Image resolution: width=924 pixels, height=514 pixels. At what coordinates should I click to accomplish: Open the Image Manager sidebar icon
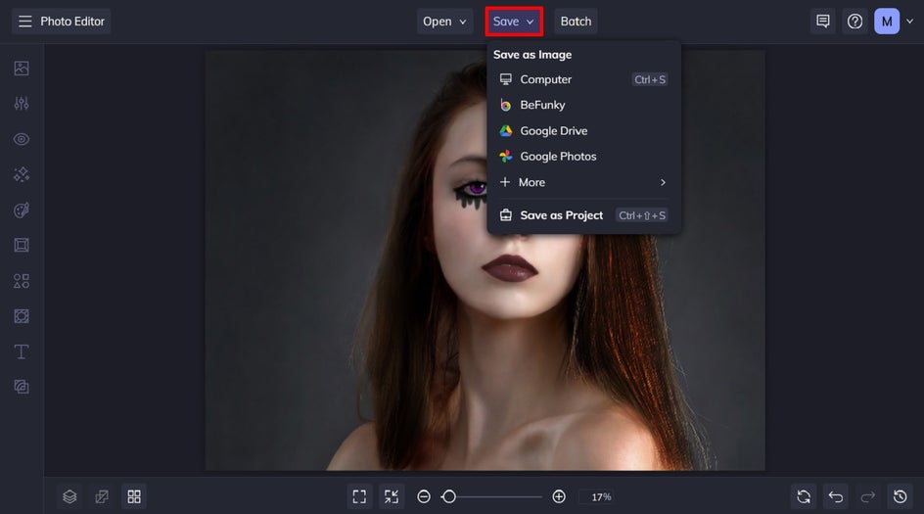pyautogui.click(x=22, y=69)
